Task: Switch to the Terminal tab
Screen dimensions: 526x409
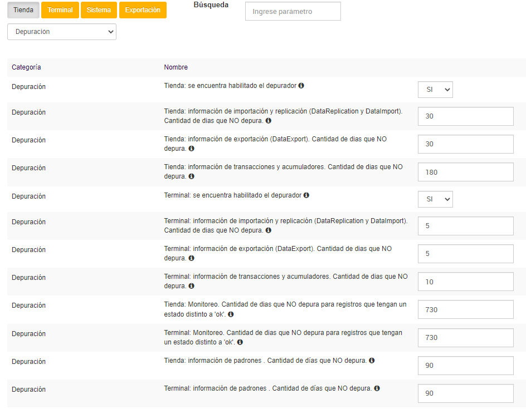Action: tap(60, 10)
